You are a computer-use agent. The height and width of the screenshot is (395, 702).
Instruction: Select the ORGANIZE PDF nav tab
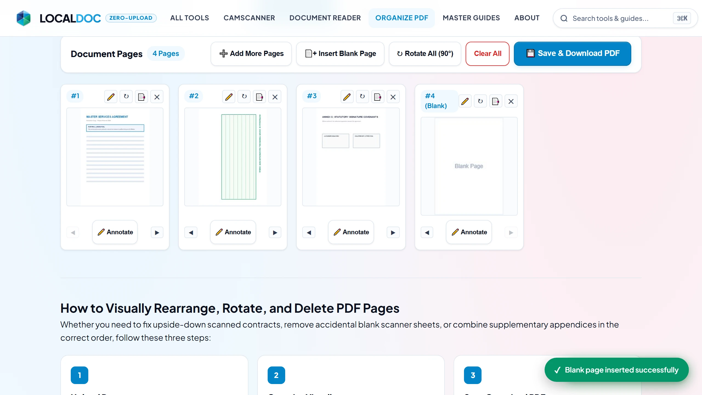coord(402,18)
